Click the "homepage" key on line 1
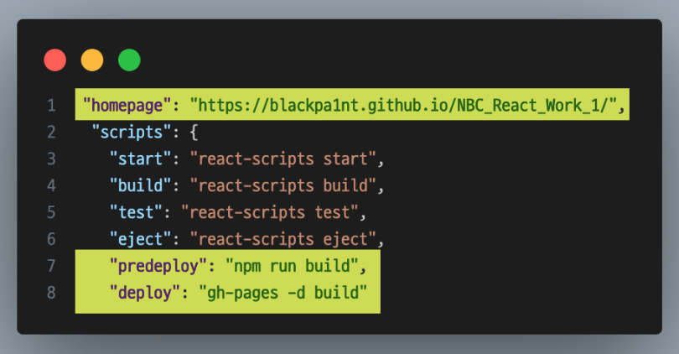 coord(127,106)
